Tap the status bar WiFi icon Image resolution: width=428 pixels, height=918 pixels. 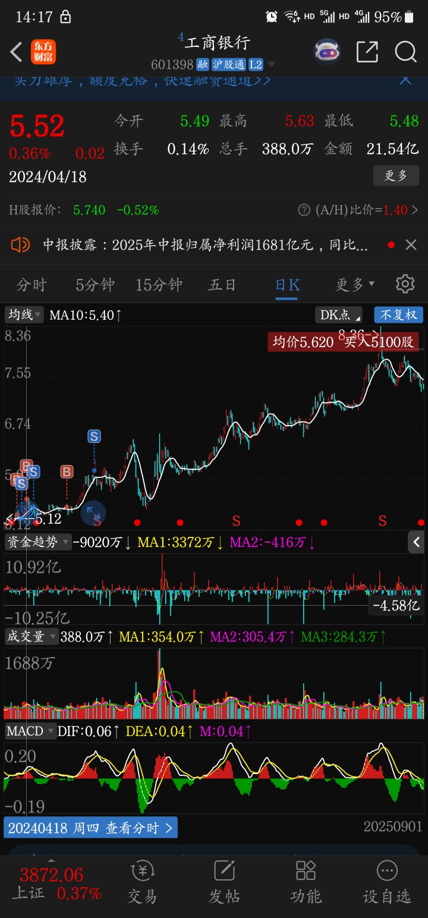pos(291,17)
